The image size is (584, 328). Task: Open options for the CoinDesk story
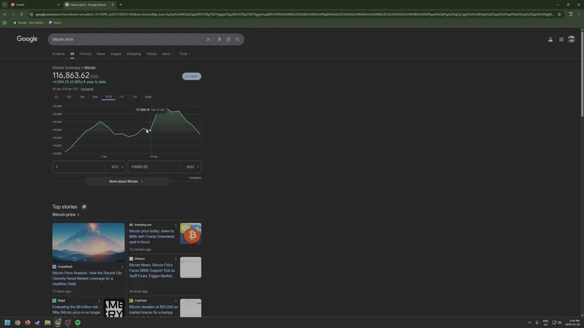click(176, 301)
